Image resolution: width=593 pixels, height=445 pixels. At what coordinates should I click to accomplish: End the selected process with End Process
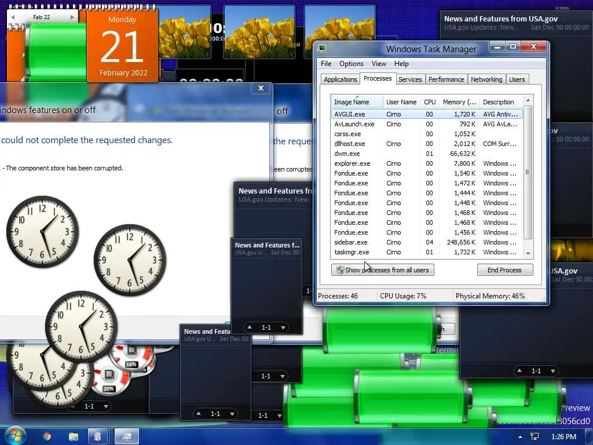click(504, 270)
